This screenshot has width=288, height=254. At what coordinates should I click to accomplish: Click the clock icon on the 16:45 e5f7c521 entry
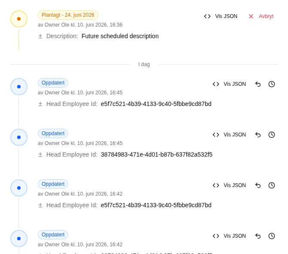(271, 84)
